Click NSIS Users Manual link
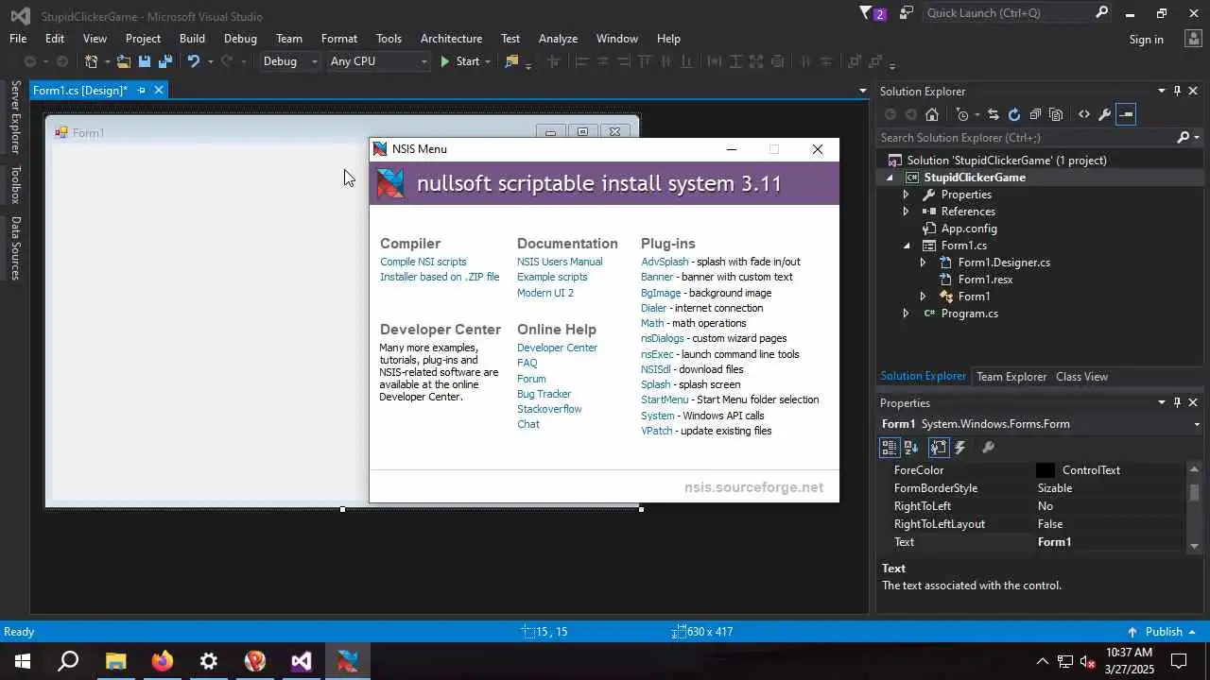This screenshot has width=1210, height=680. (560, 262)
